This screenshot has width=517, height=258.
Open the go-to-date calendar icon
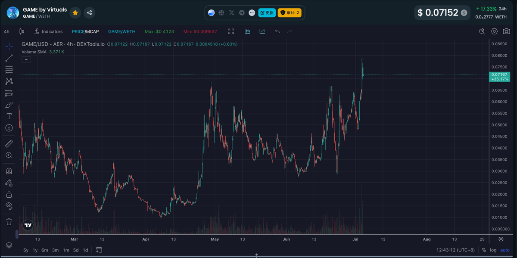99,250
